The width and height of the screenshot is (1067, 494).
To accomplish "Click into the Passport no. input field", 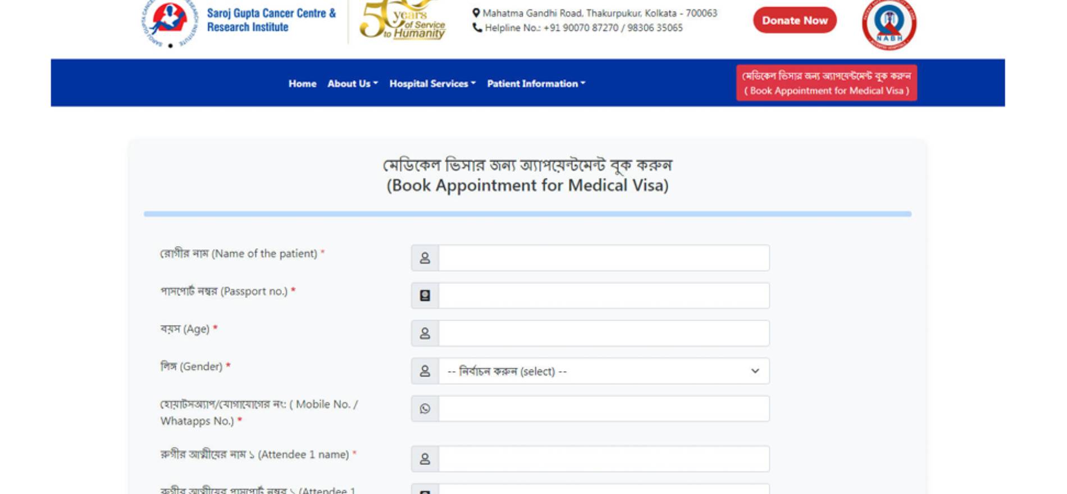I will tap(604, 296).
